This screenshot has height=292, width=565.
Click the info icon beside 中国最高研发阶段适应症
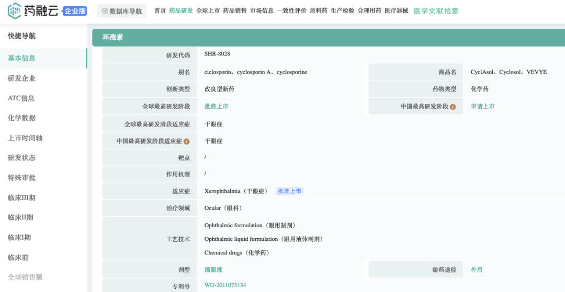click(186, 142)
